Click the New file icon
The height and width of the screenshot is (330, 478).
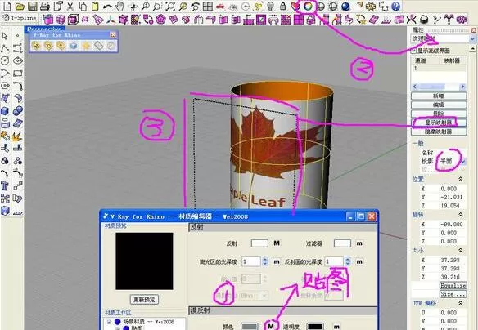(7, 6)
